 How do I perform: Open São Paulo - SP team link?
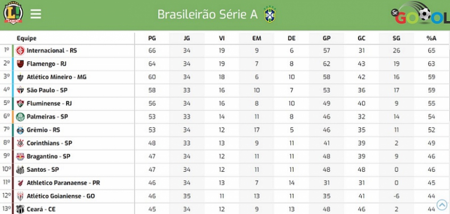[x=47, y=90]
